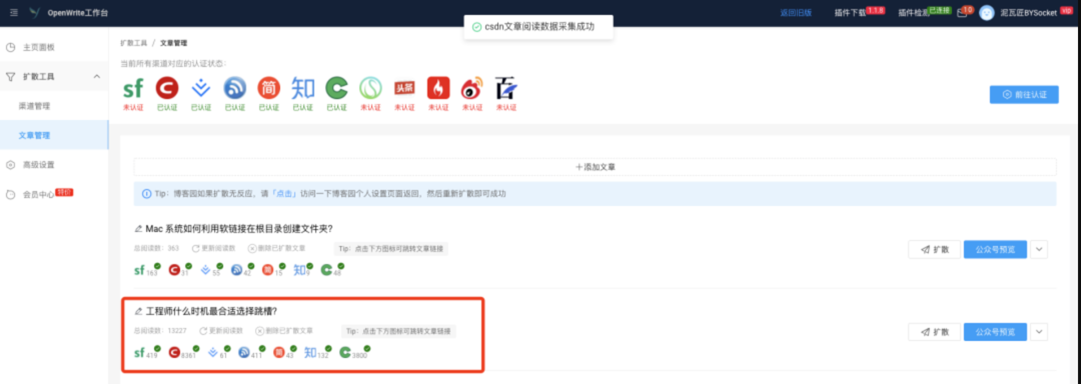Click 扩散 button for the 工程师 article
1081x384 pixels.
pyautogui.click(x=935, y=332)
